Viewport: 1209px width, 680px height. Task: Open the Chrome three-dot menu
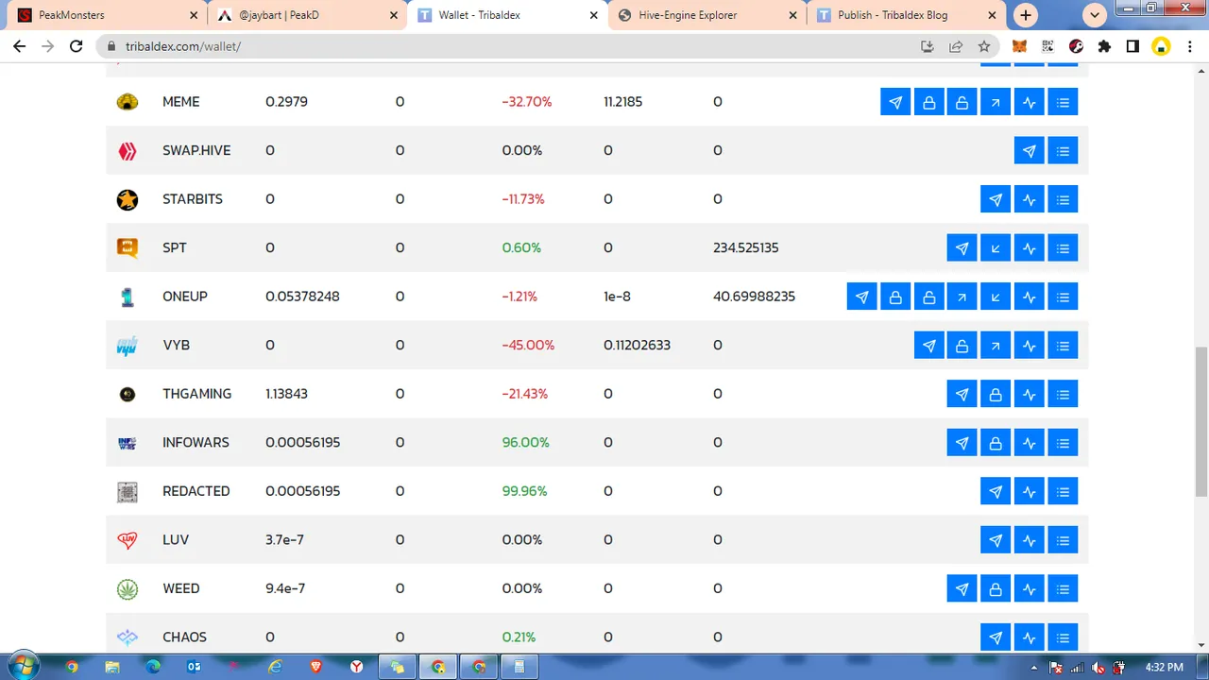pyautogui.click(x=1189, y=46)
